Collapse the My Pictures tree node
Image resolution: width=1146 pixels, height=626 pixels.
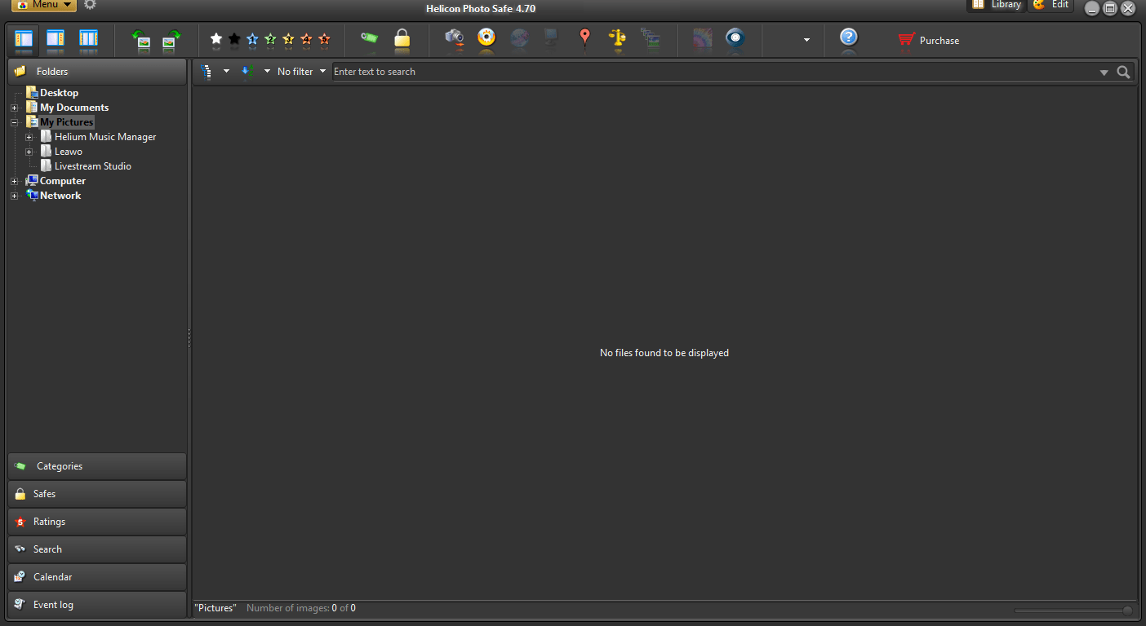(14, 122)
